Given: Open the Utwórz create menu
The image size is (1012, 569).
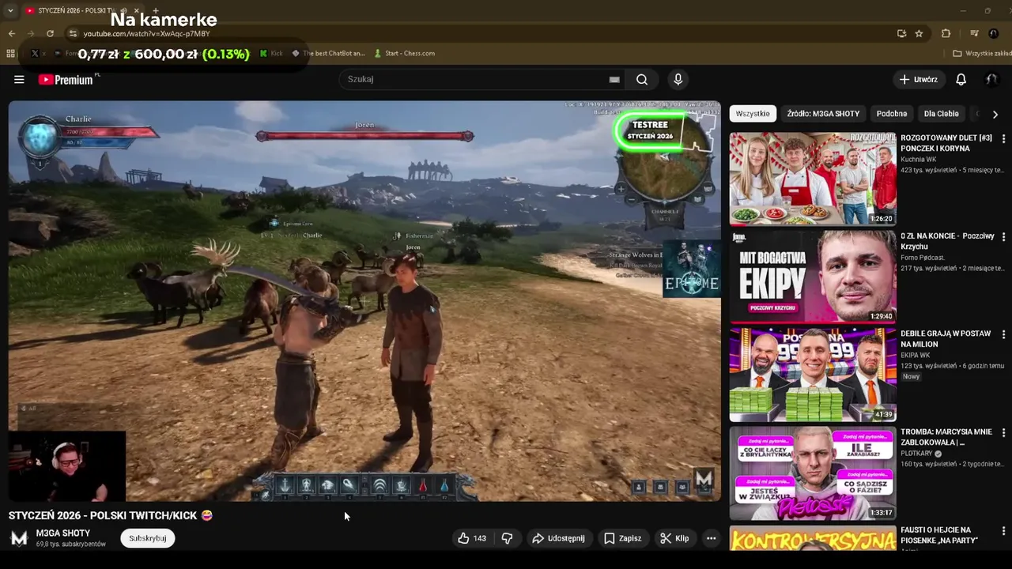Looking at the screenshot, I should [918, 79].
